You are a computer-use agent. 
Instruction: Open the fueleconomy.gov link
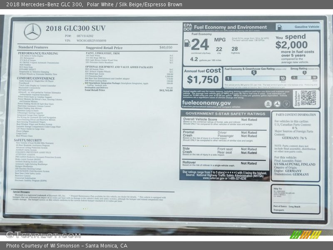click(x=206, y=102)
